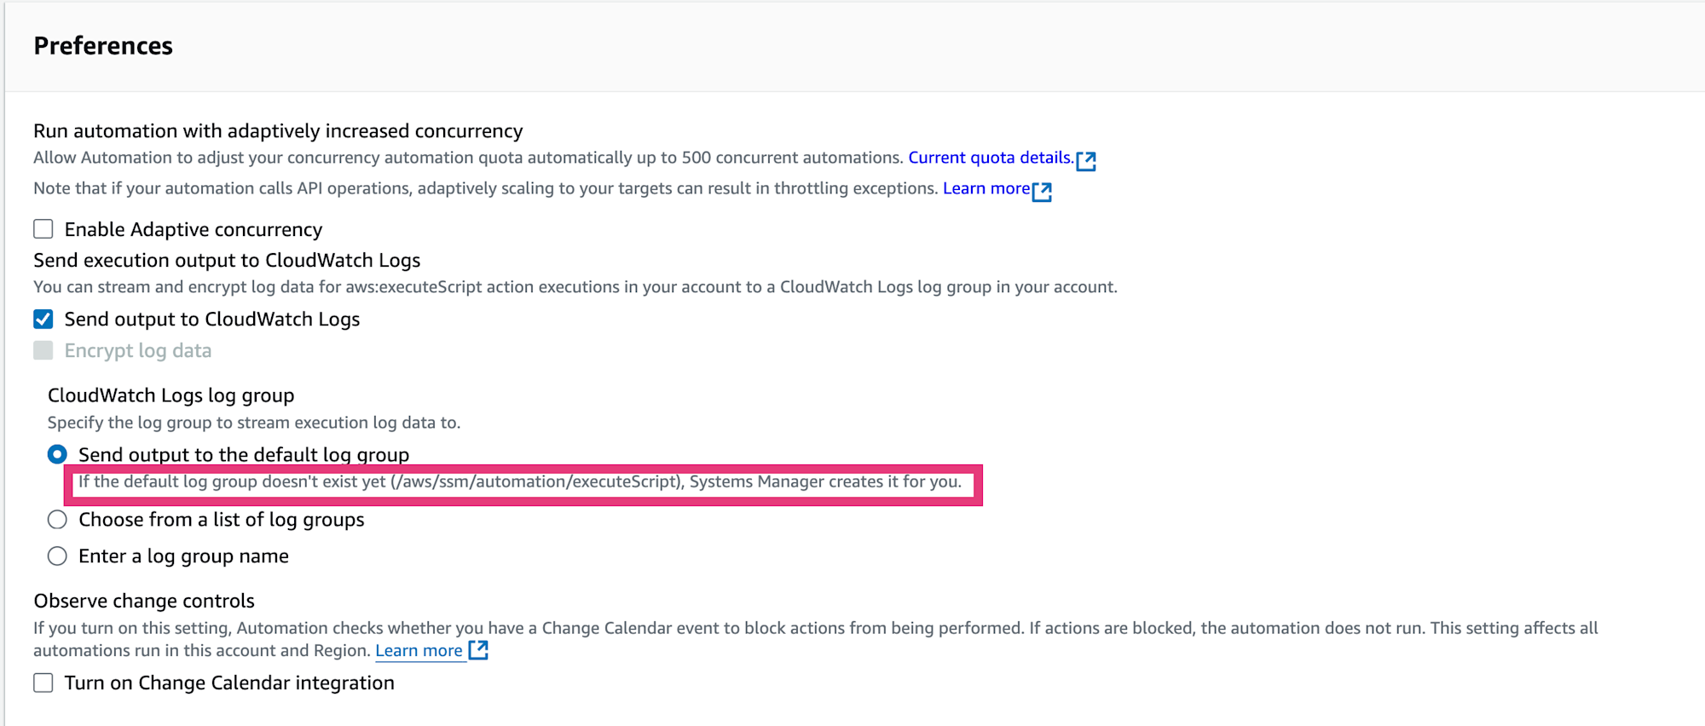Click the Turn on Change Calendar integration label
1705x726 pixels.
[229, 683]
